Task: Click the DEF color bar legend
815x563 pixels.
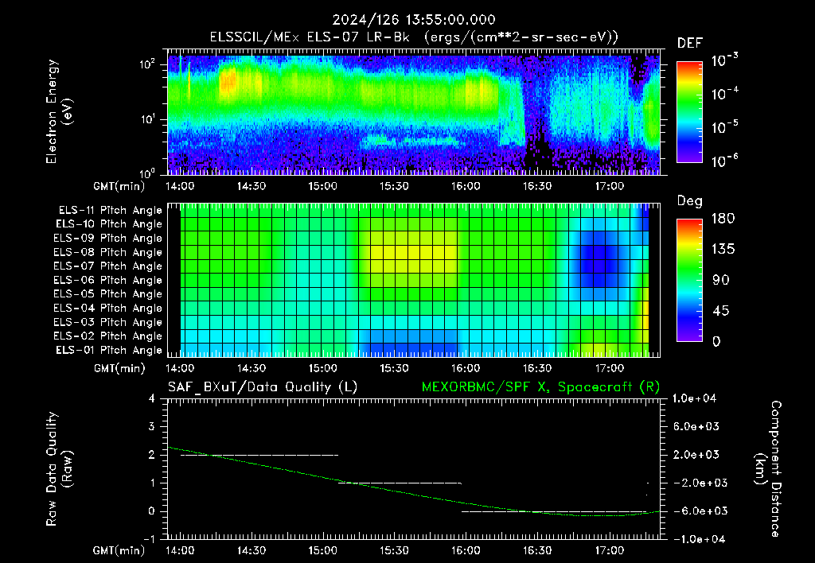Action: pos(690,111)
